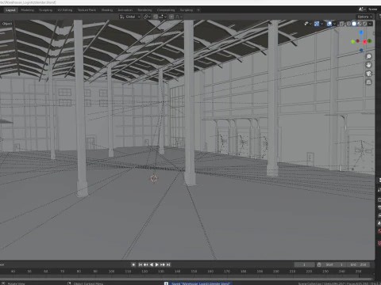Open object types visibility dropdown

(308, 24)
